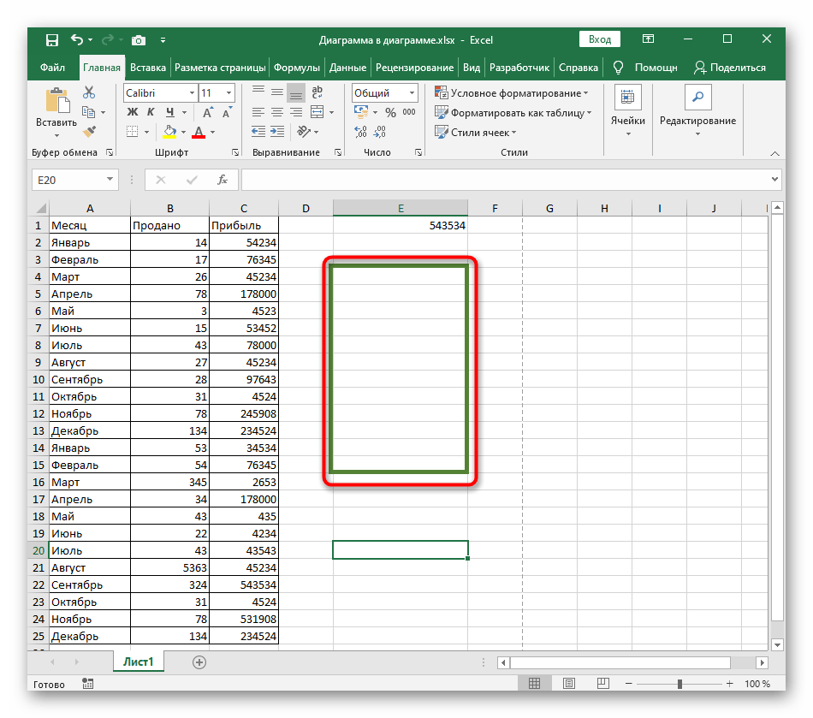813x718 pixels.
Task: Align text to the right
Action: click(296, 112)
